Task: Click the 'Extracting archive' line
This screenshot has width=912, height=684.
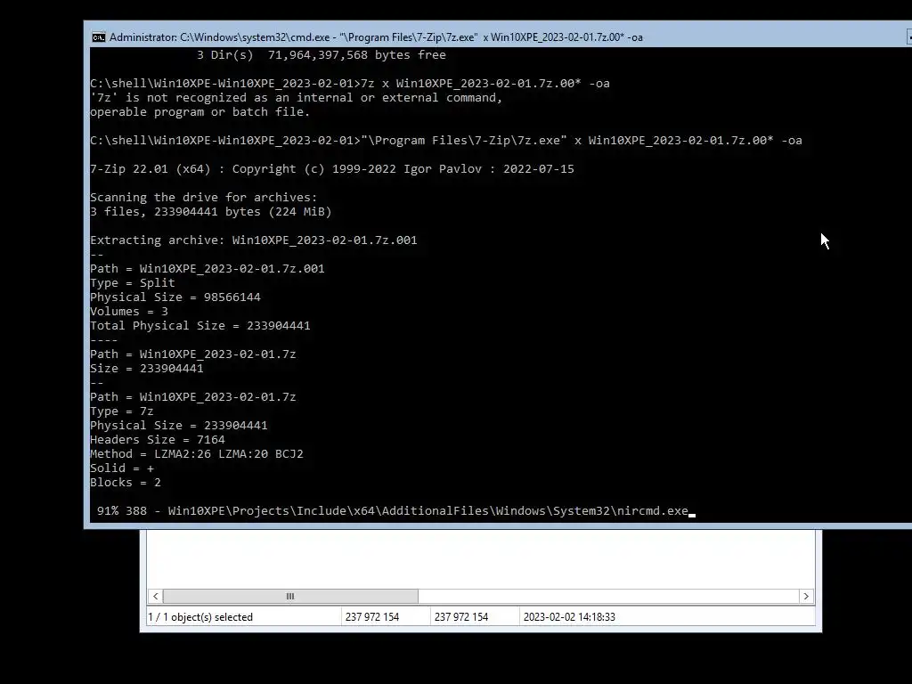Action: pyautogui.click(x=254, y=240)
